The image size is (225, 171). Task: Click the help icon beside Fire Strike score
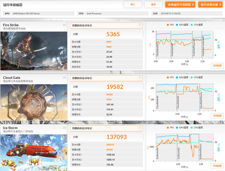pyautogui.click(x=140, y=25)
